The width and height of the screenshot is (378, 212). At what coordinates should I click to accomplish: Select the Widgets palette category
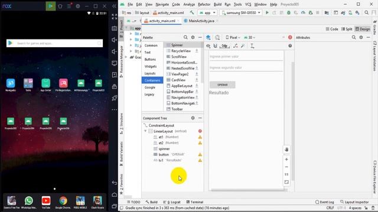coord(151,67)
